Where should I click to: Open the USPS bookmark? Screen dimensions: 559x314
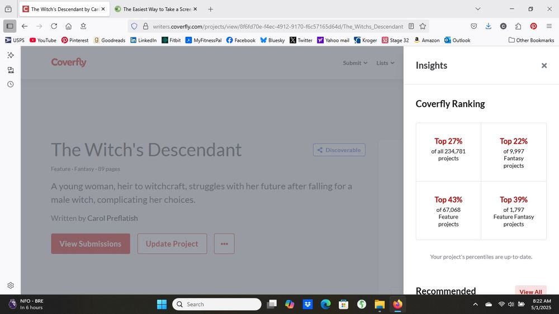coord(15,40)
